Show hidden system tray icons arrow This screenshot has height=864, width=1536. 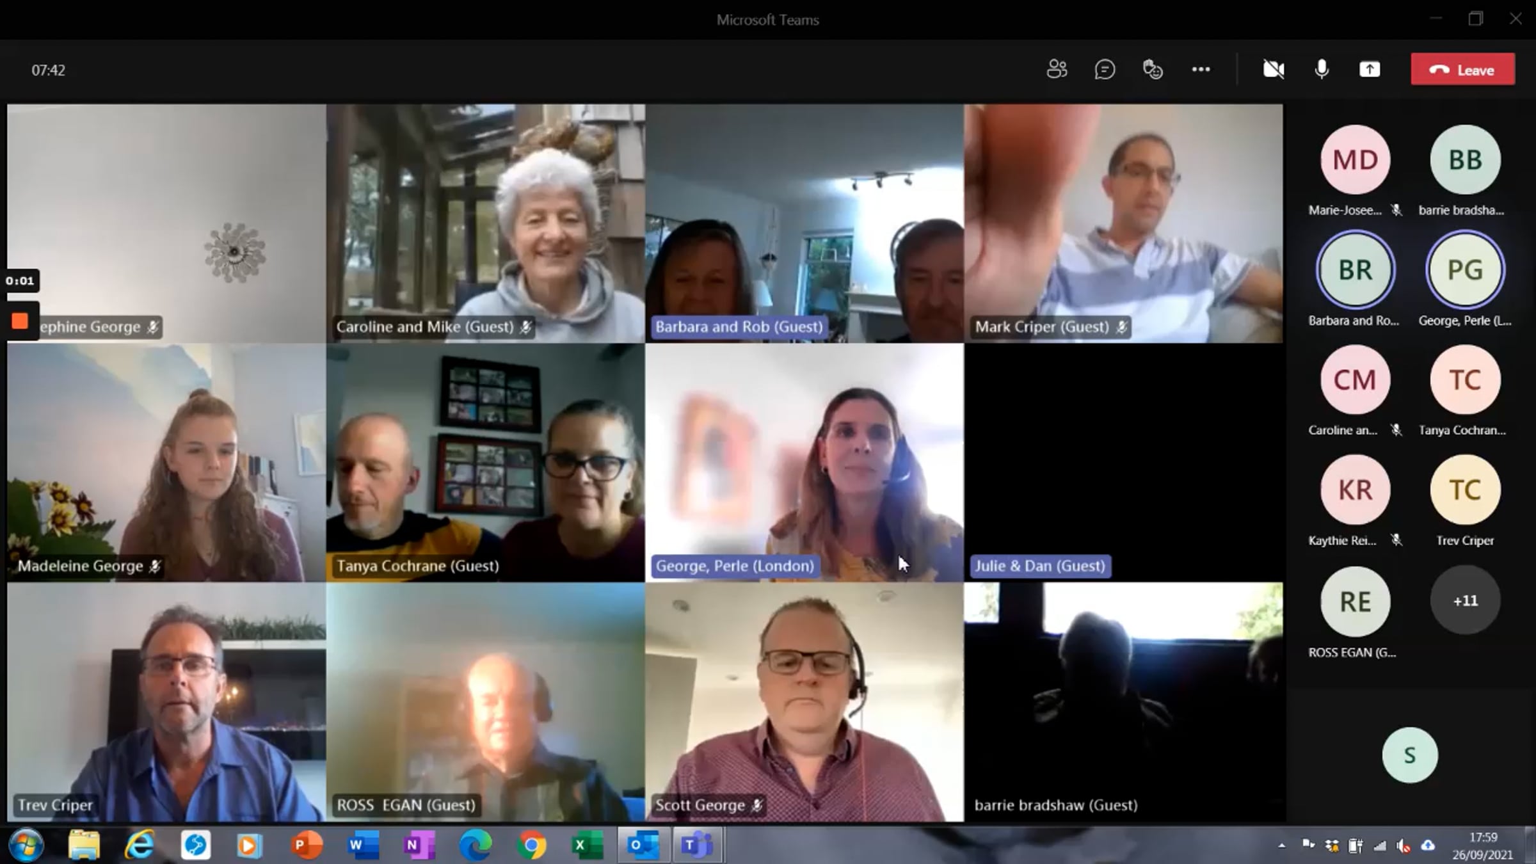1281,846
